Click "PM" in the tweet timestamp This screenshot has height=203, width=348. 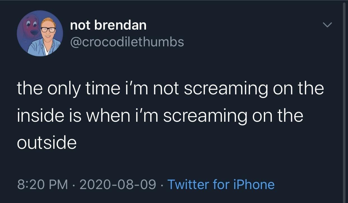tap(58, 185)
